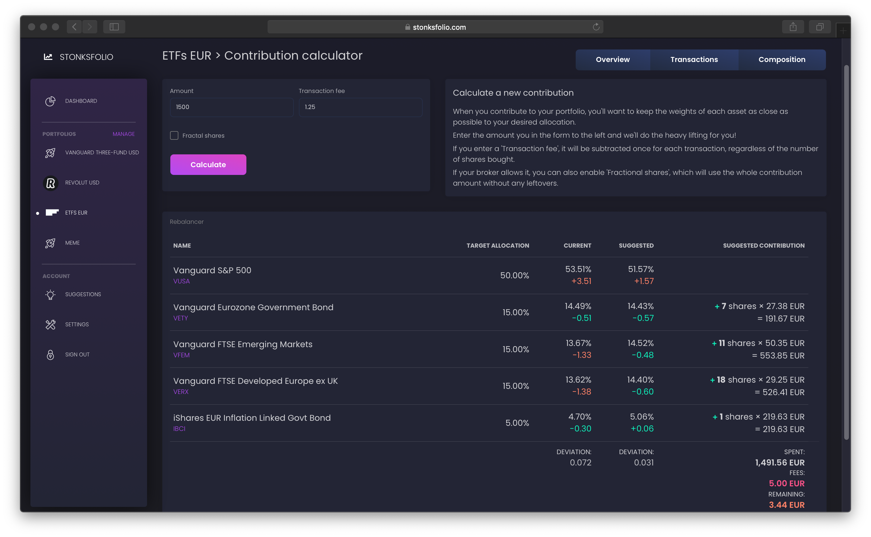Click the Manage portfolios link
Screen dimensions: 871x537
pyautogui.click(x=123, y=134)
